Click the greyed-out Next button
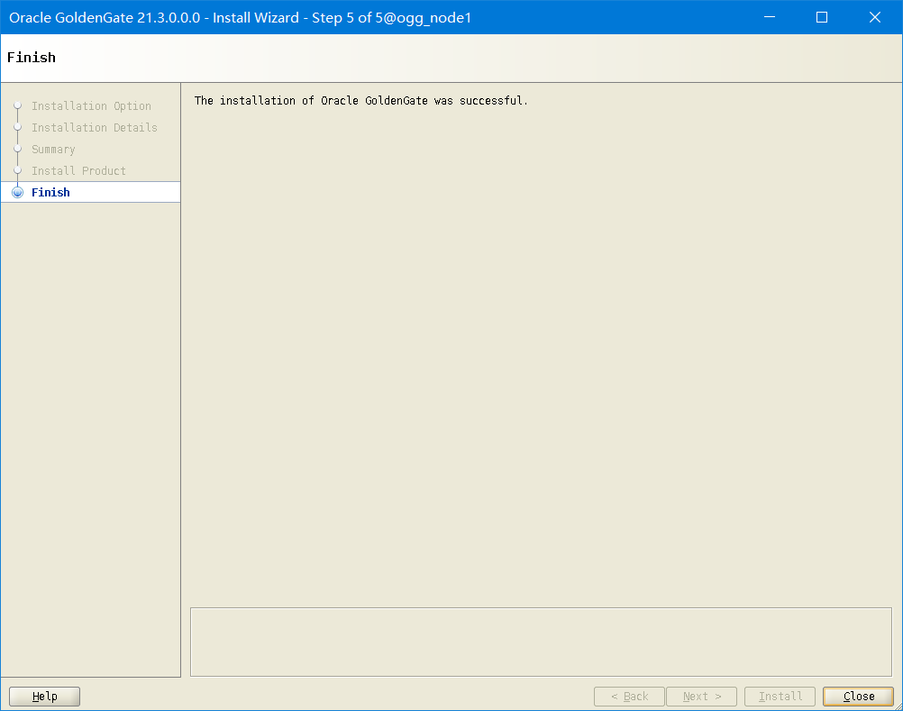The width and height of the screenshot is (903, 711). 701,696
